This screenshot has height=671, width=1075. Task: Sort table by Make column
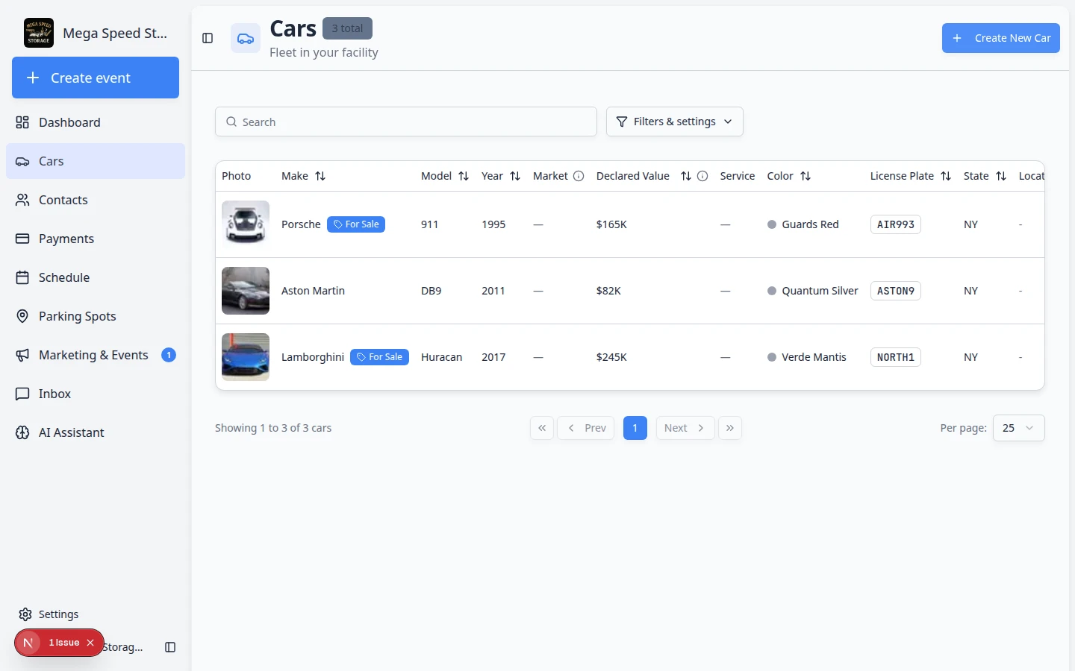tap(320, 176)
